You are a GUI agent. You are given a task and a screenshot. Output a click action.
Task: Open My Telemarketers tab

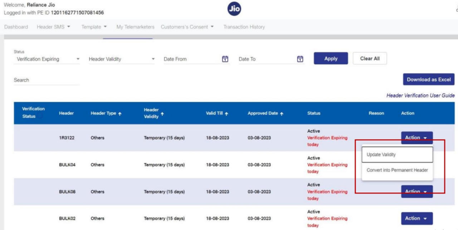coord(135,27)
